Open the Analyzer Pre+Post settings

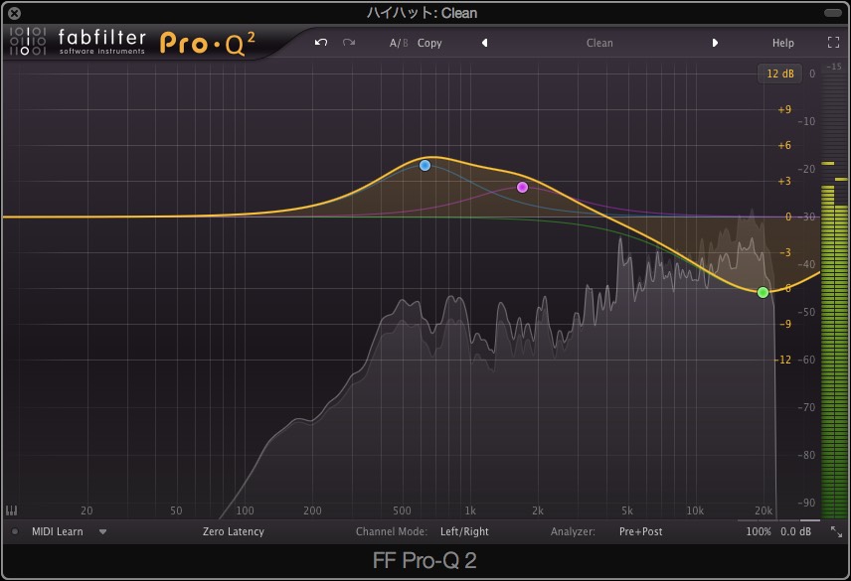click(x=640, y=531)
